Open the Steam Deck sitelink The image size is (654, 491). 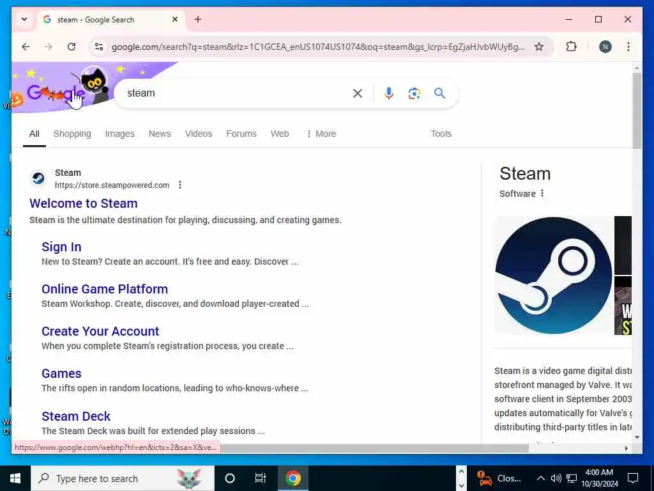(x=76, y=416)
